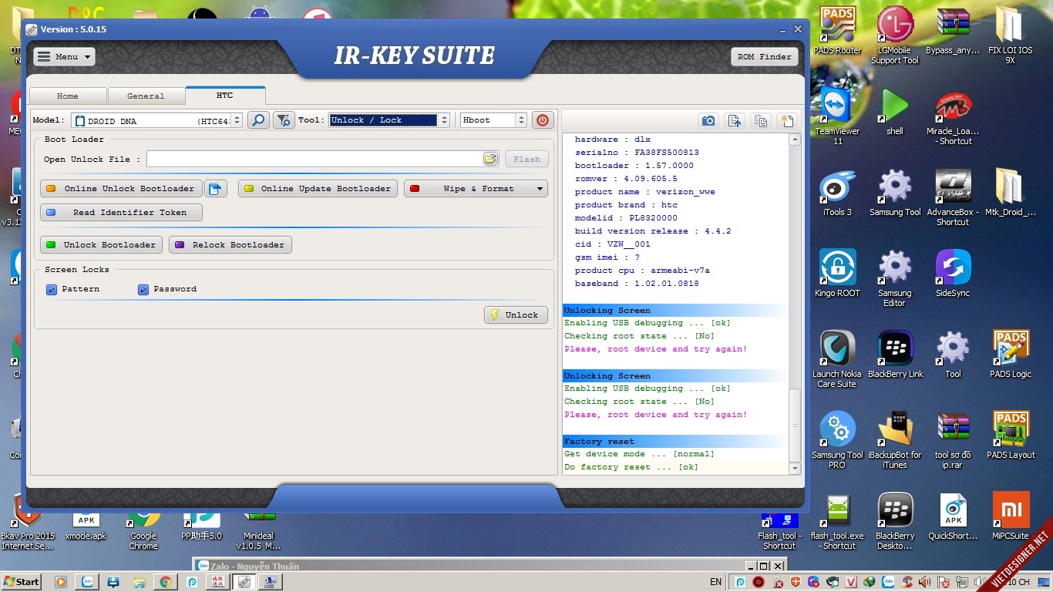Viewport: 1053px width, 592px height.
Task: Click the icon button beside Online Unlock Bootloader
Action: click(x=216, y=189)
